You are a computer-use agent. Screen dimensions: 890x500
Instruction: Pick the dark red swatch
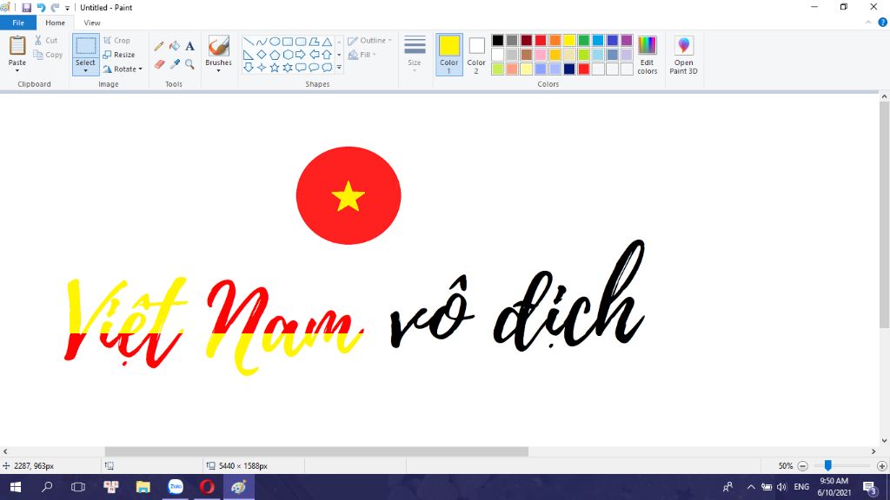click(x=527, y=40)
